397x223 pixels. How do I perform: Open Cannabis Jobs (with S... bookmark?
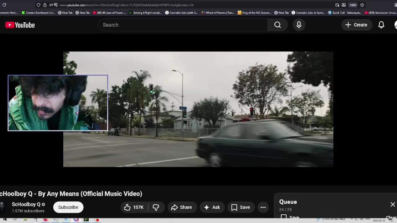181,13
